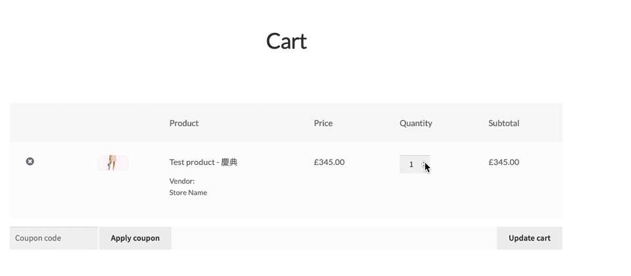Image resolution: width=631 pixels, height=276 pixels.
Task: Click the £345.00 subtotal amount
Action: (503, 162)
